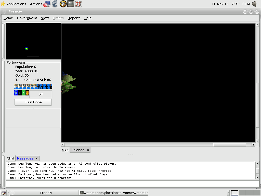Minimize the Freeciv window
The image size is (261, 196).
point(245,11)
